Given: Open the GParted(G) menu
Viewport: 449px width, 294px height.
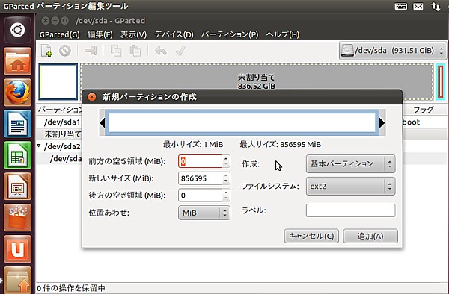Looking at the screenshot, I should [x=60, y=34].
